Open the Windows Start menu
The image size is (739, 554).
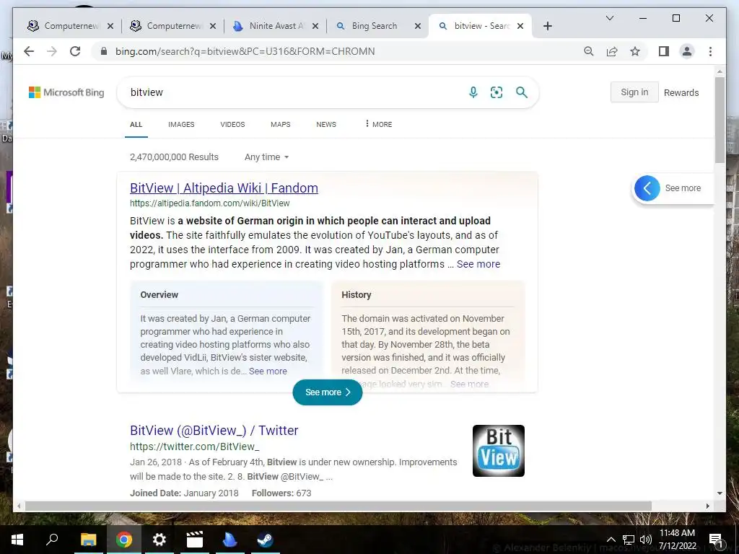(17, 540)
